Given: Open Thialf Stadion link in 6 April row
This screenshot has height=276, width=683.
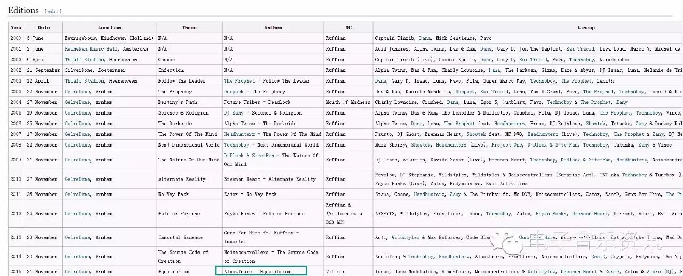Looking at the screenshot, I should coord(84,60).
